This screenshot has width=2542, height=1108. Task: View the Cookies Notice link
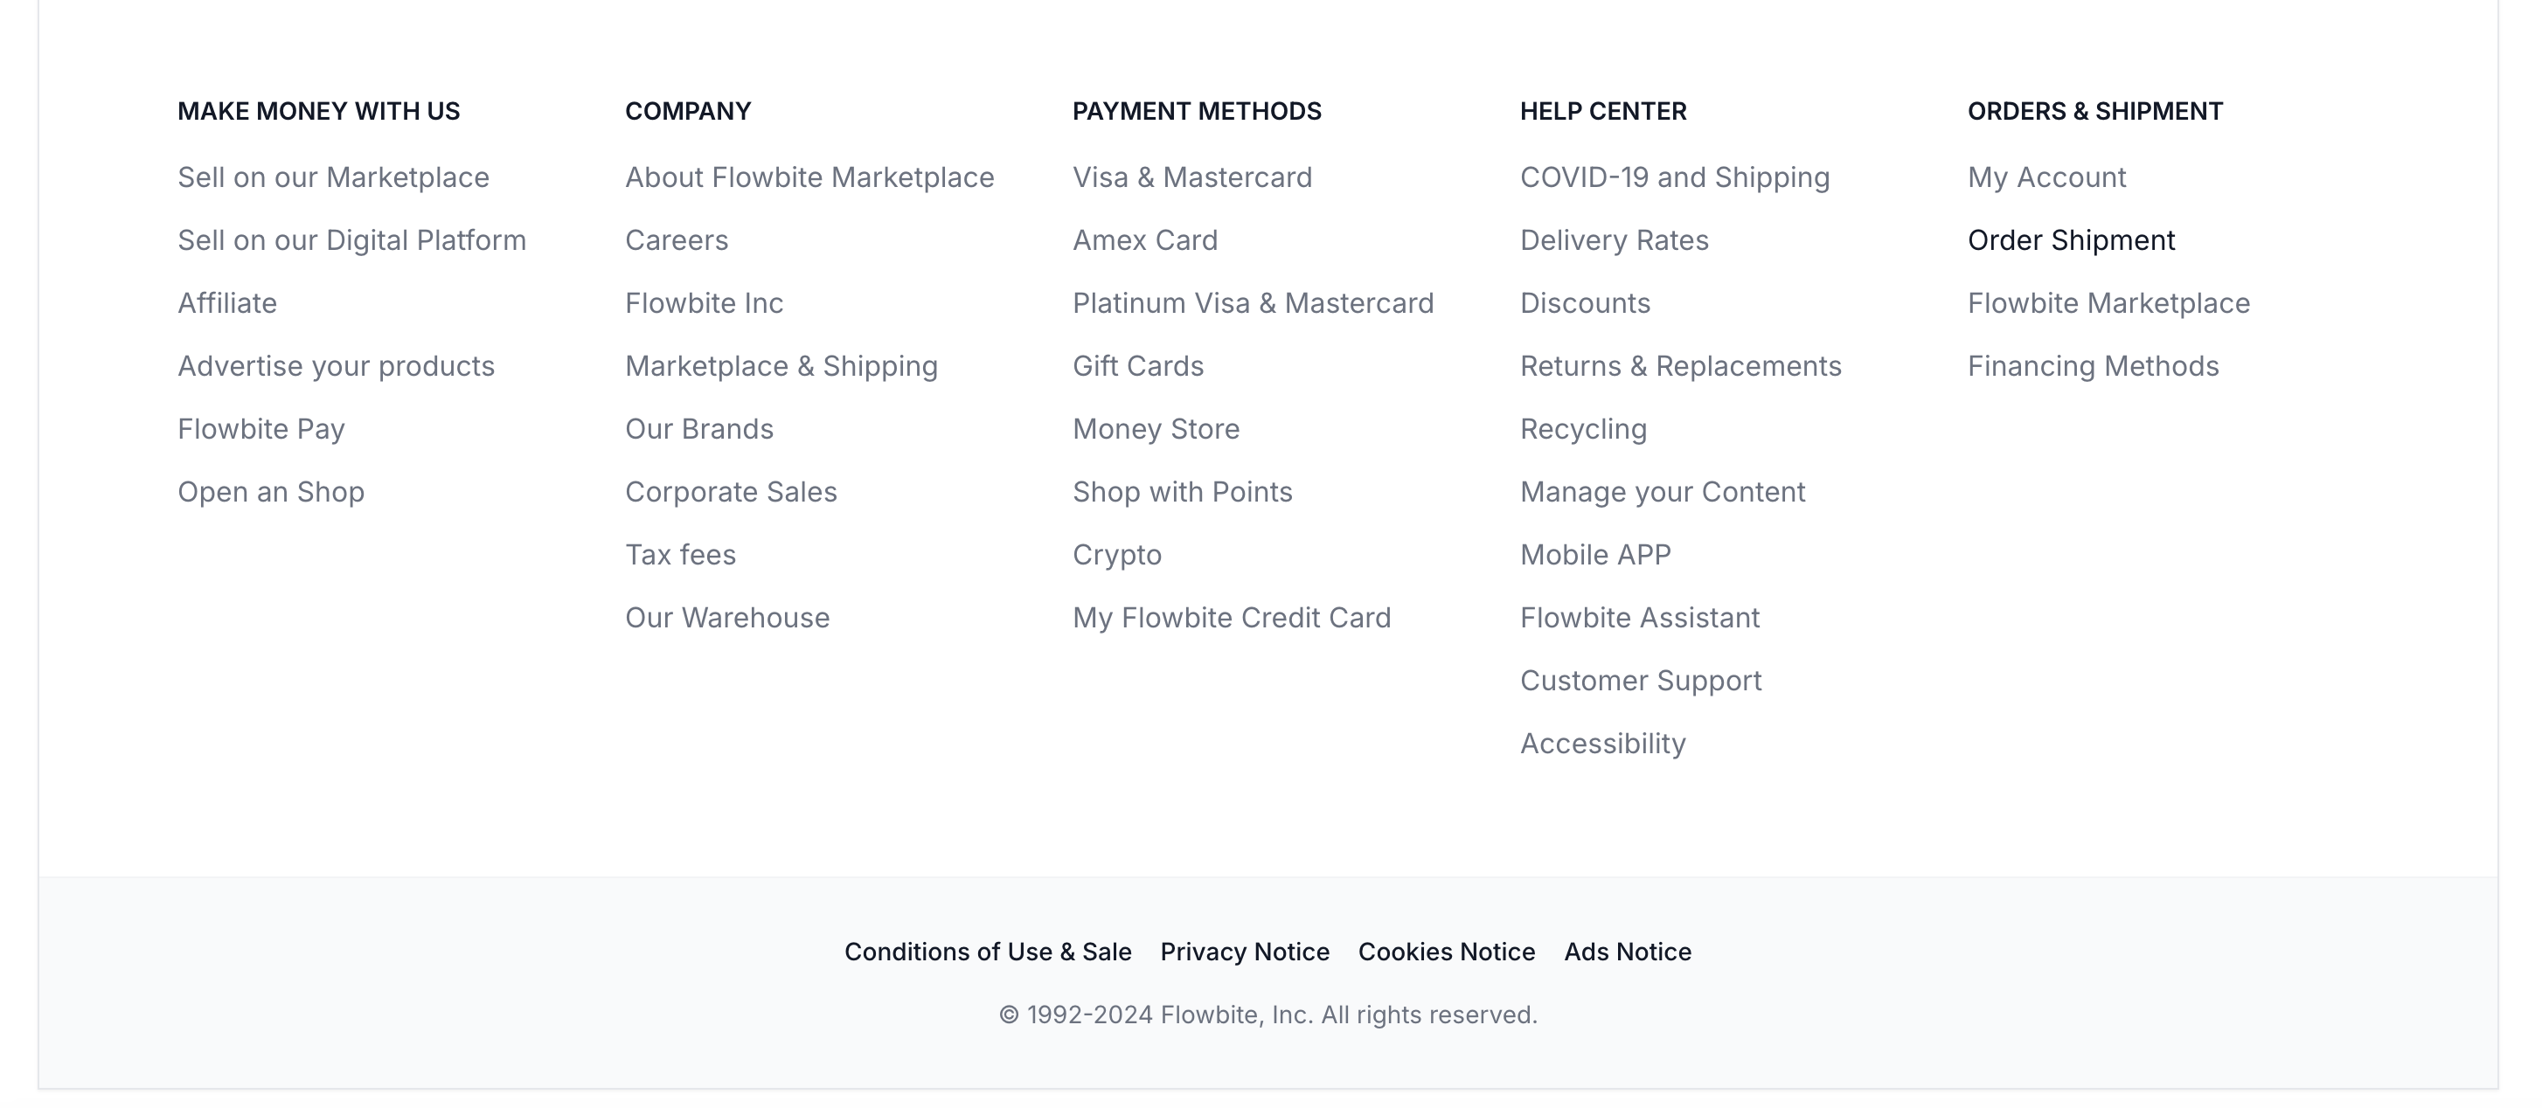1446,952
